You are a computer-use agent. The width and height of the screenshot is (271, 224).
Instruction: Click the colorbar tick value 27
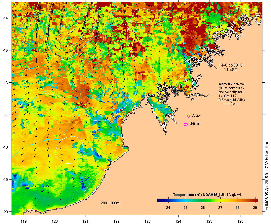(220, 208)
